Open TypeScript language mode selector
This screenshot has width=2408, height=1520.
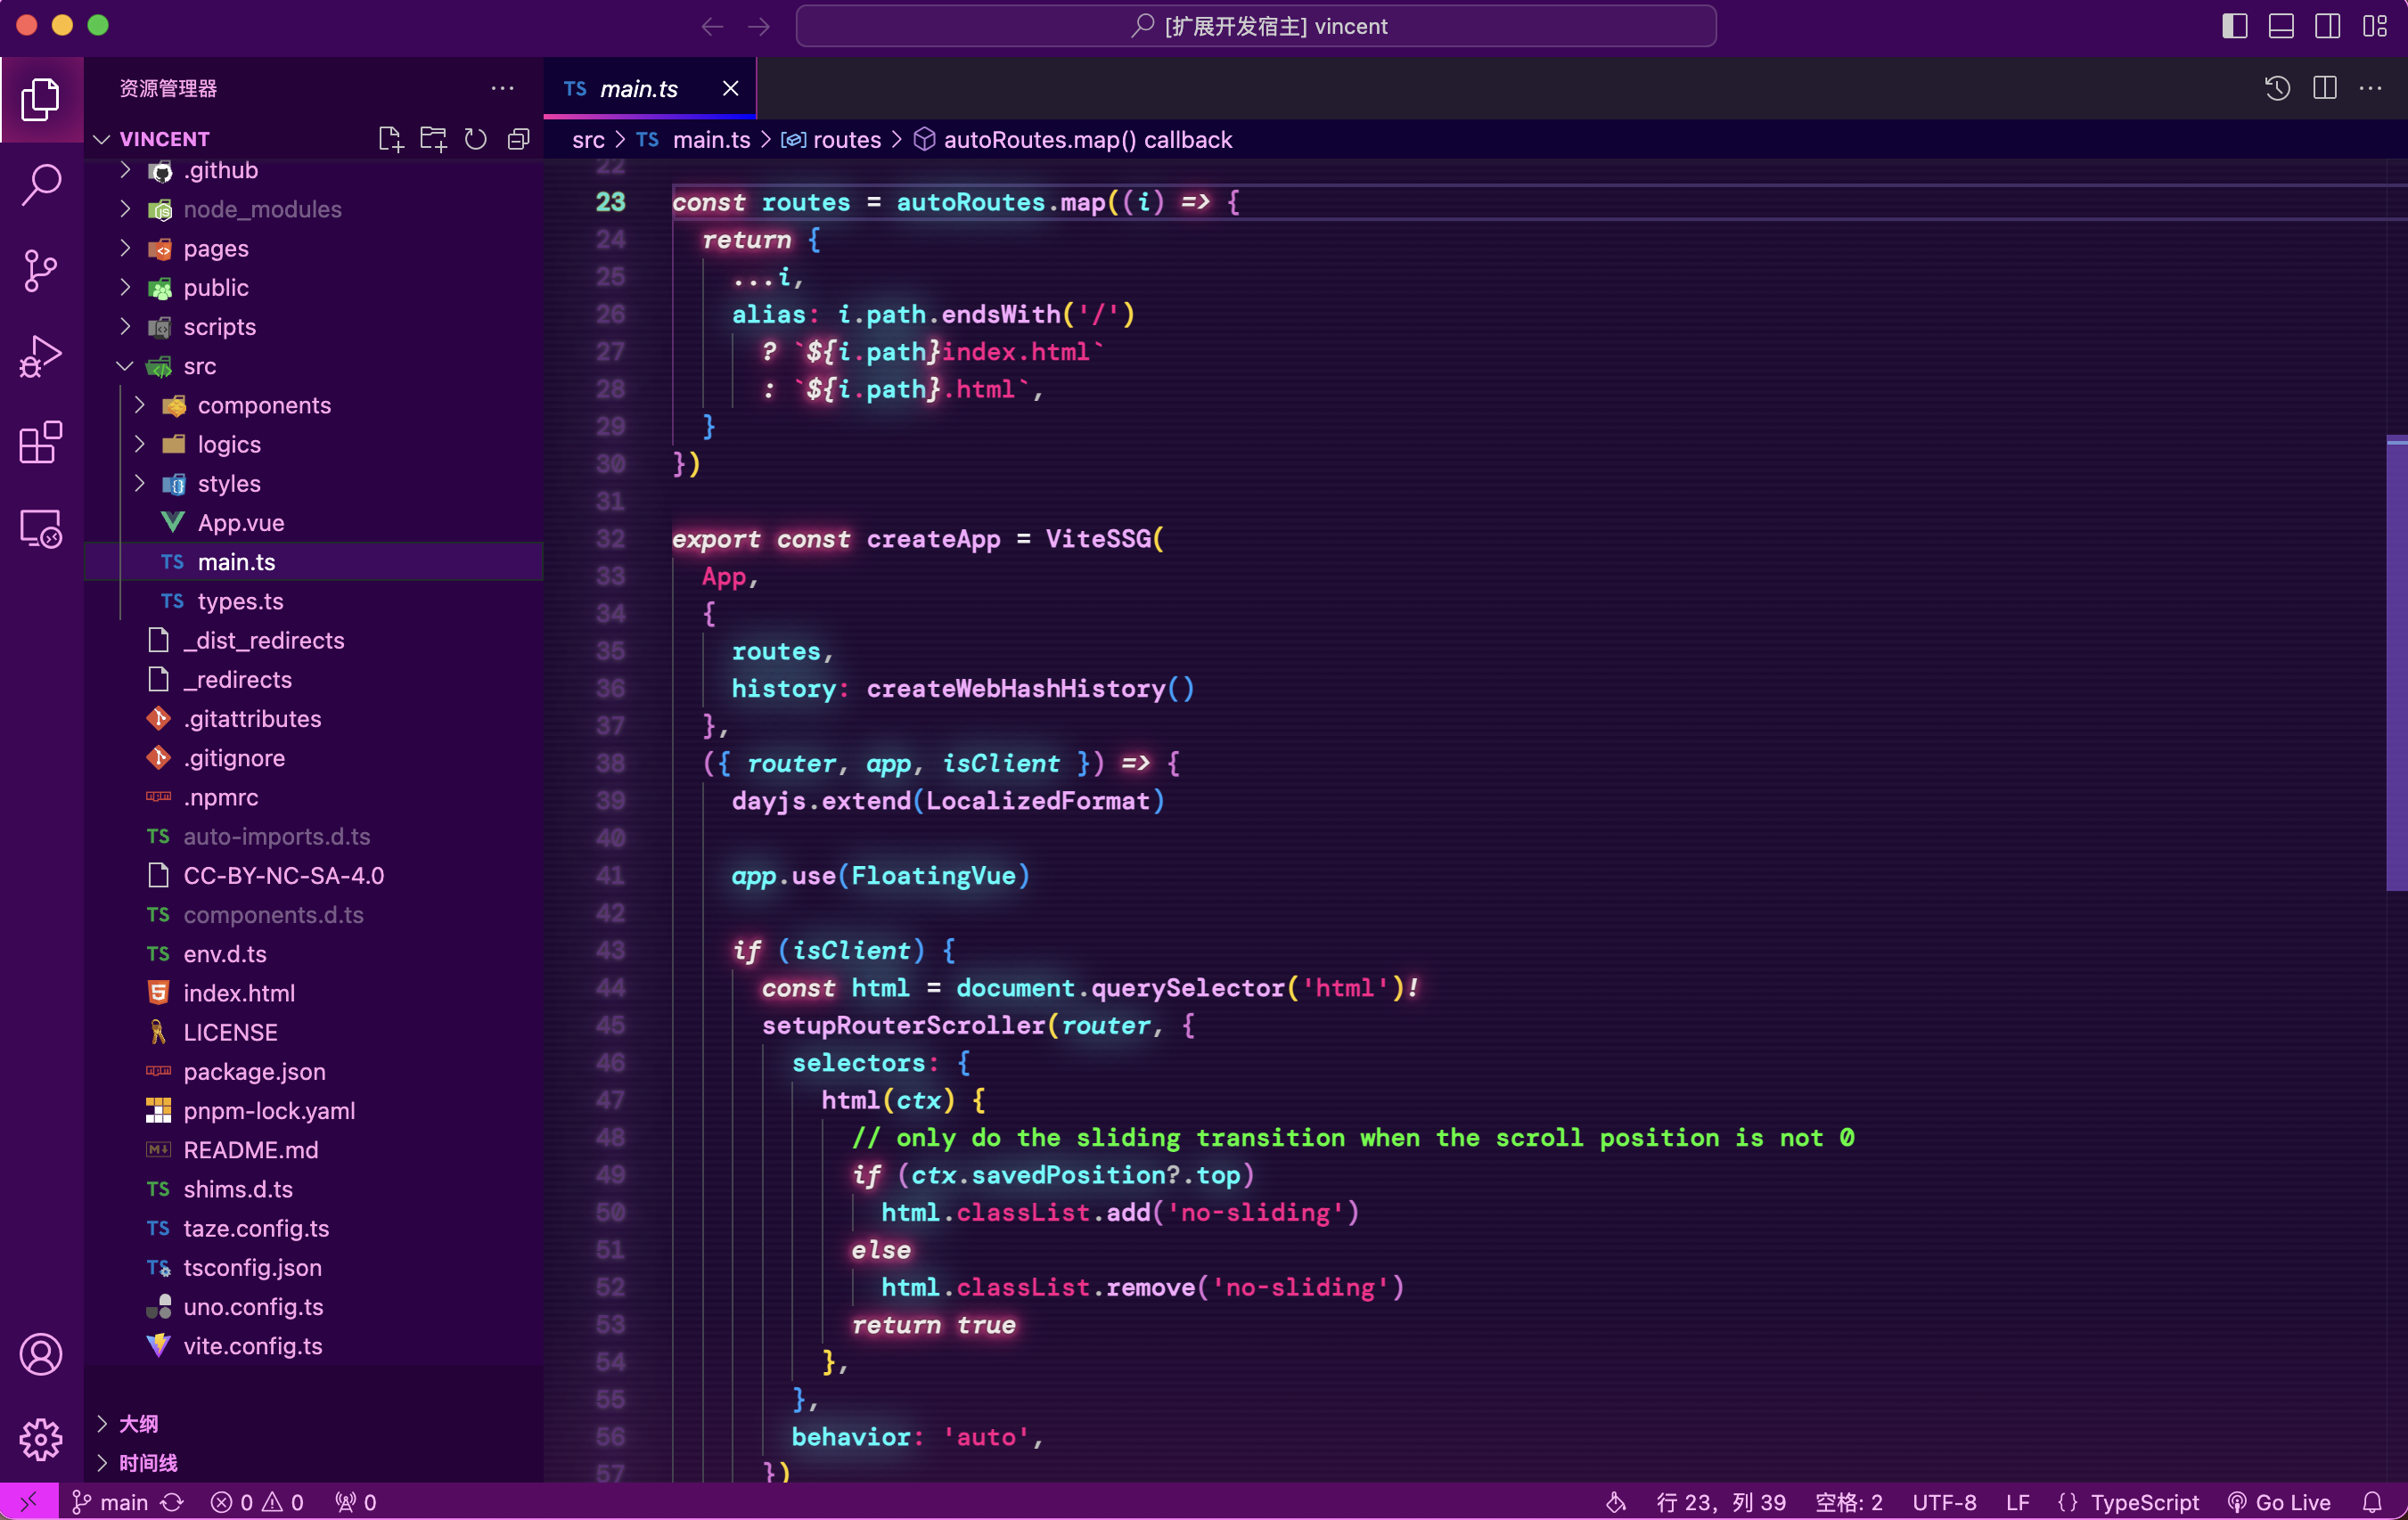click(x=2143, y=1502)
